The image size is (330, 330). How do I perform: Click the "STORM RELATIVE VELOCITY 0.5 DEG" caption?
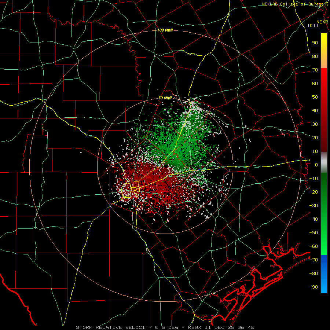coord(127,327)
